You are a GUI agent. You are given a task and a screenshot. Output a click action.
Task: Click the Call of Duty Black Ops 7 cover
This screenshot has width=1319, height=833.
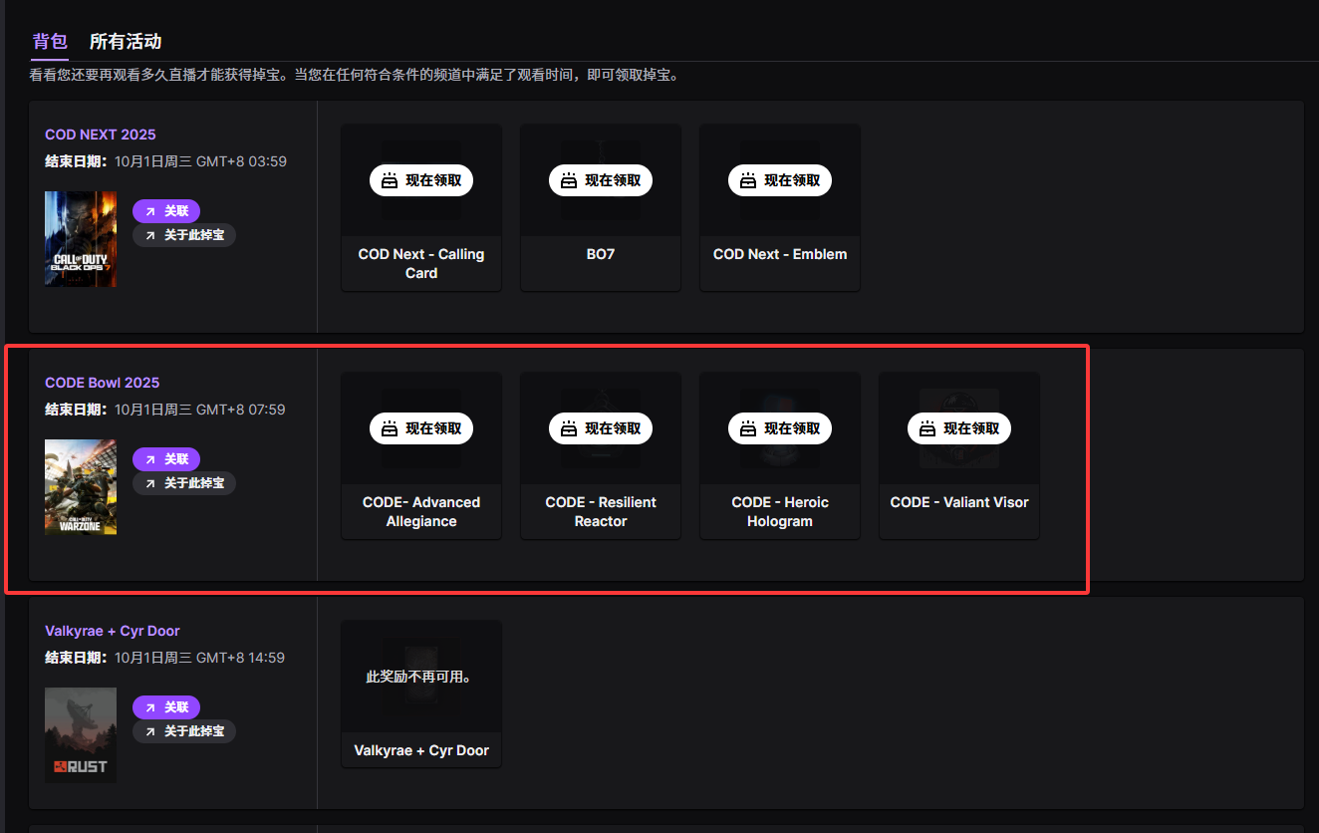click(81, 239)
